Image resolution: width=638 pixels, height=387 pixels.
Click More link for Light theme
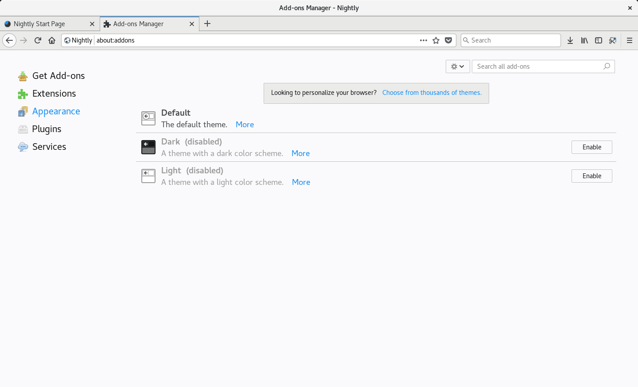click(x=301, y=182)
